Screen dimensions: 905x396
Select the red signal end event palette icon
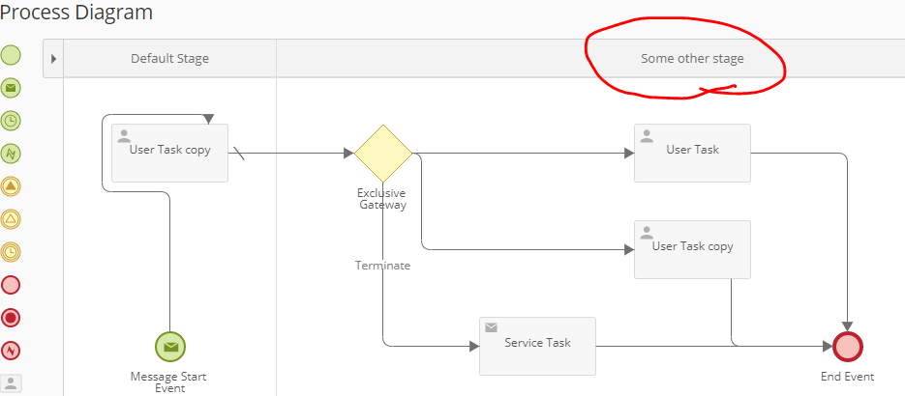coord(11,351)
